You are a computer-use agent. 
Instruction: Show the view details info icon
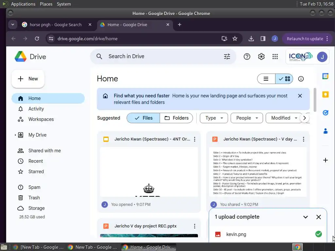pyautogui.click(x=301, y=79)
